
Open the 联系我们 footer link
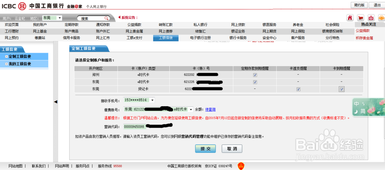38,166
